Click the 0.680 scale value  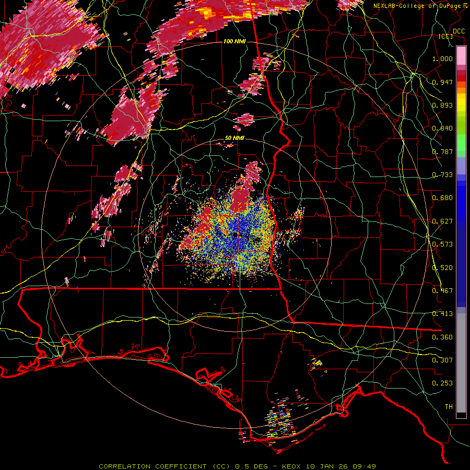(442, 198)
